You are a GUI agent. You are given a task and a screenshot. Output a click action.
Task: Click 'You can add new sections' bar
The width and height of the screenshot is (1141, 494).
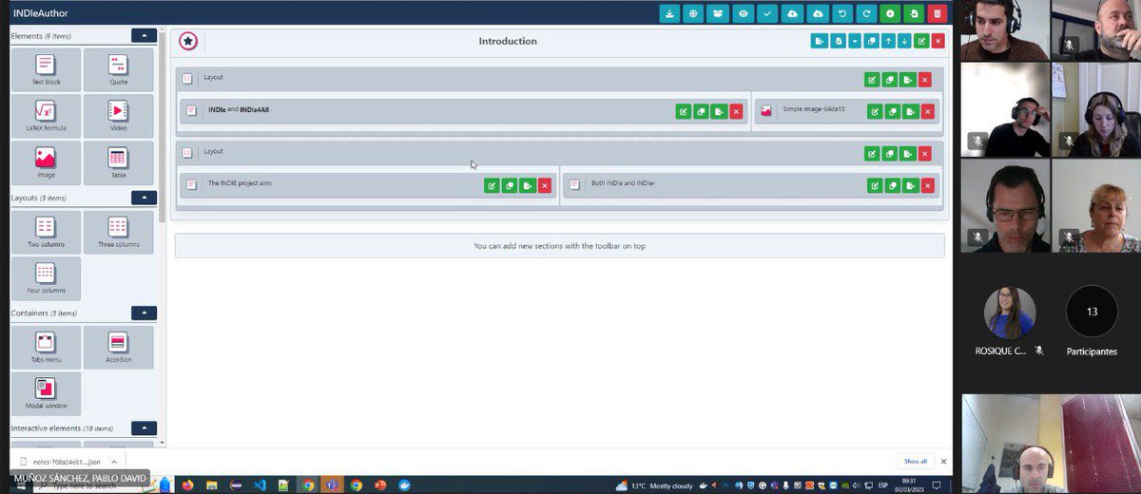point(559,246)
